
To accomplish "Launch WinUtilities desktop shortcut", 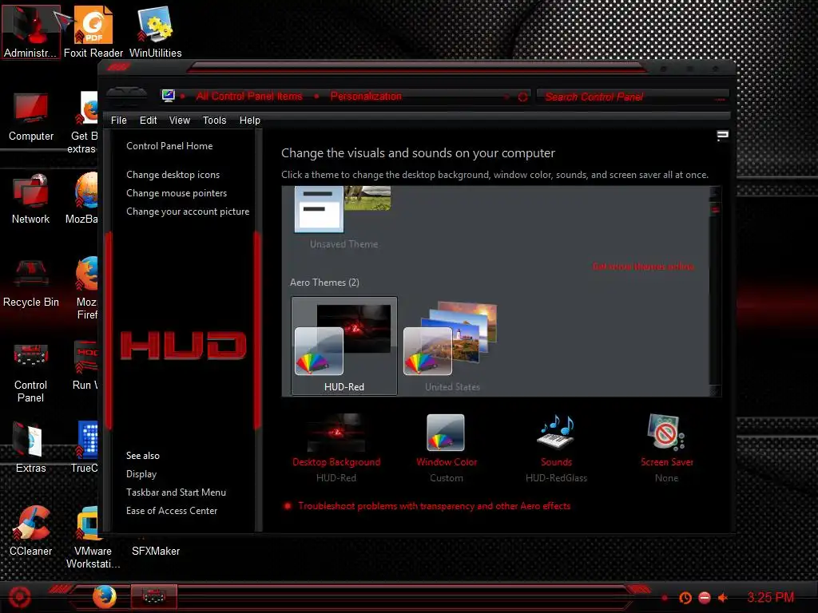I will click(x=156, y=31).
